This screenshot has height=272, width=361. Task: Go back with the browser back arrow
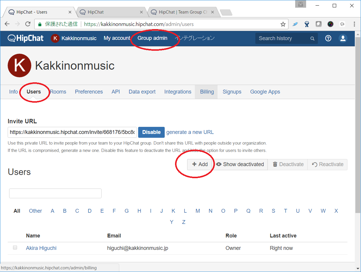pyautogui.click(x=7, y=24)
